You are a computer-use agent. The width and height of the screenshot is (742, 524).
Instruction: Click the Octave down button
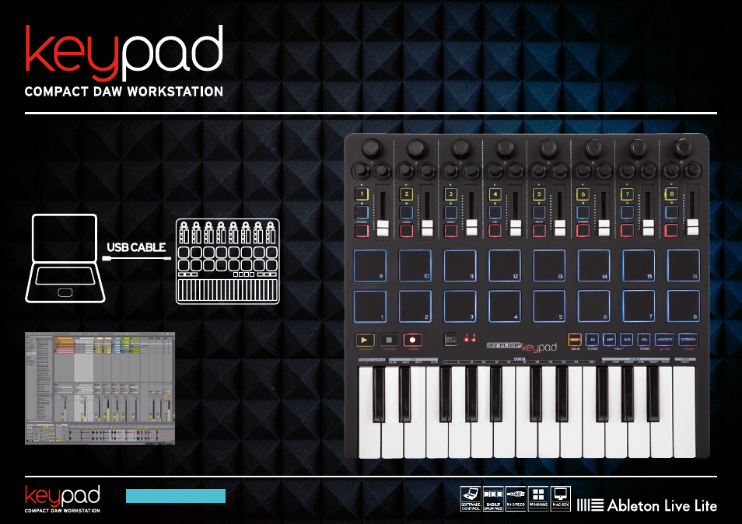pyautogui.click(x=664, y=340)
